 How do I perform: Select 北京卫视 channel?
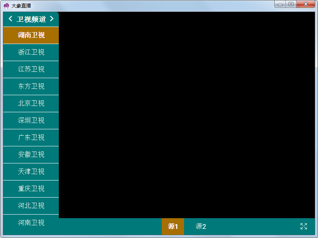pos(31,104)
